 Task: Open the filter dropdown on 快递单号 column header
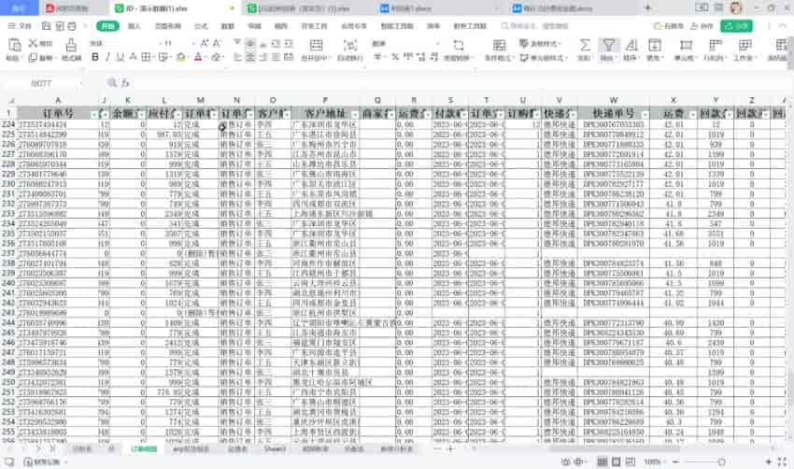click(x=652, y=114)
